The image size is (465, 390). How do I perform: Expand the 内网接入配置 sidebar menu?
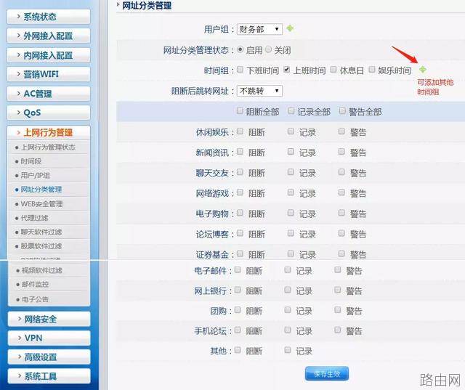click(x=49, y=55)
